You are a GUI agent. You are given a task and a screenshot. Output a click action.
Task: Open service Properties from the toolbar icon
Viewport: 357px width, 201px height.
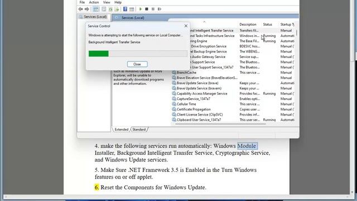pyautogui.click(x=104, y=9)
